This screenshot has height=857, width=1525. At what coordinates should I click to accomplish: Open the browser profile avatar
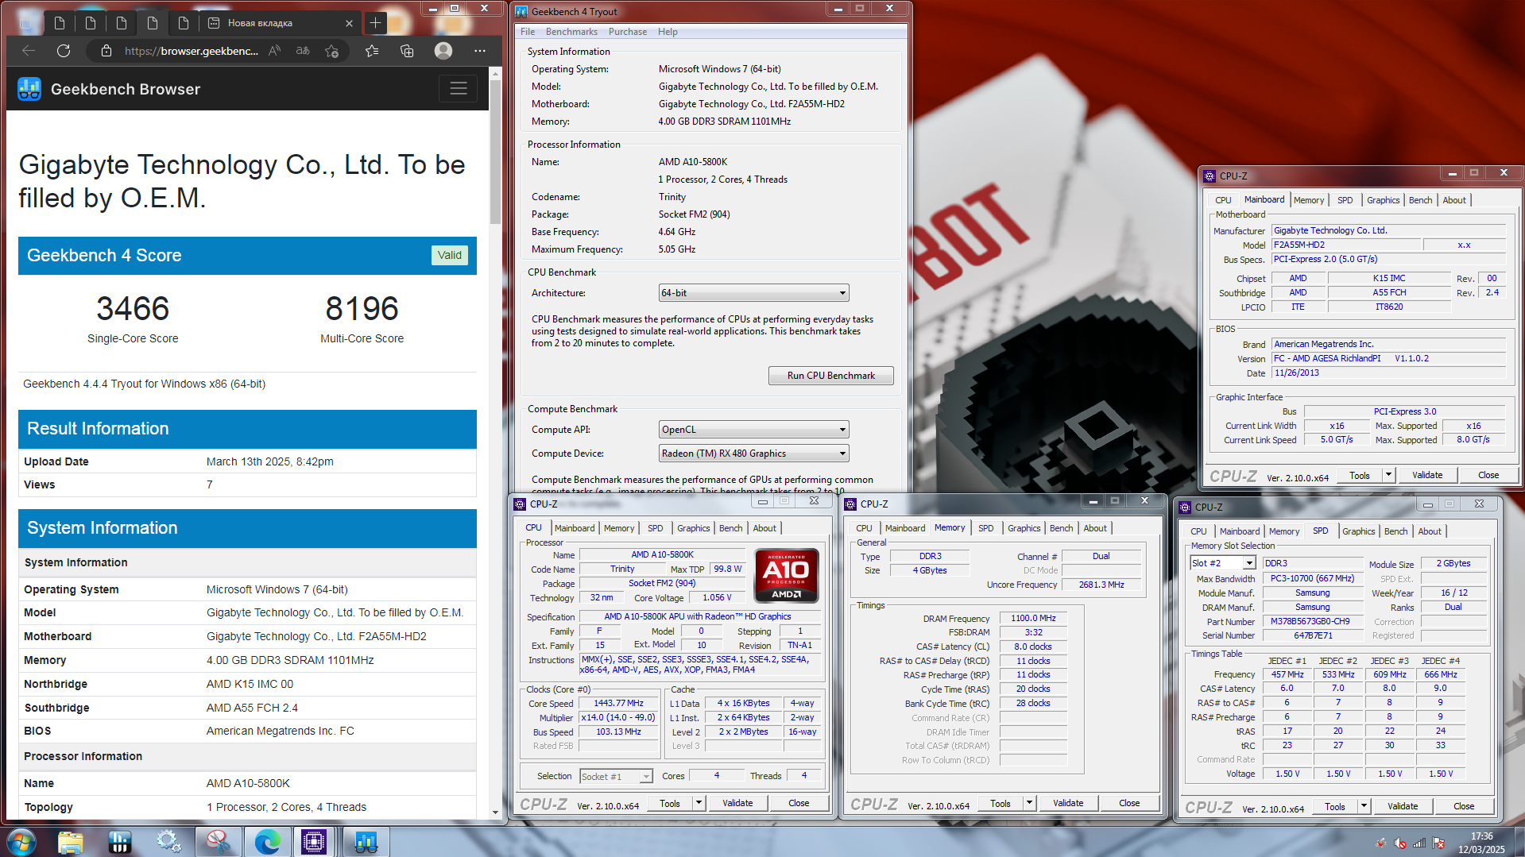443,51
